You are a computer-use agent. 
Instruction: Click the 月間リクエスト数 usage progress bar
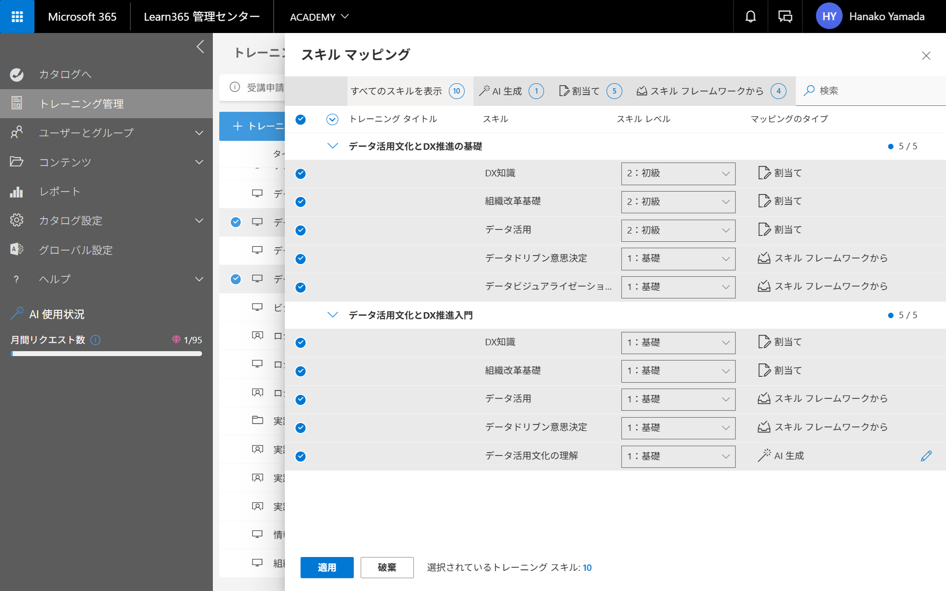(106, 354)
